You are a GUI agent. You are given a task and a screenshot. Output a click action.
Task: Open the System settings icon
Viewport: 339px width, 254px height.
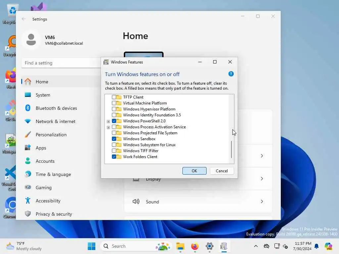pyautogui.click(x=28, y=95)
